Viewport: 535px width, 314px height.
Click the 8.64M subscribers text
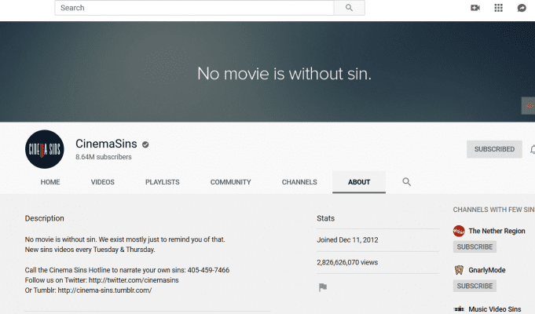[104, 157]
